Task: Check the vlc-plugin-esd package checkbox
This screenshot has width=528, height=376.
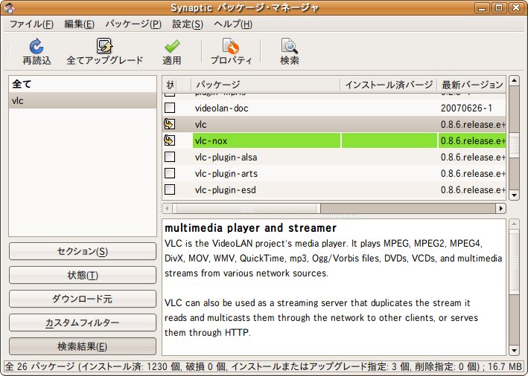Action: click(170, 189)
